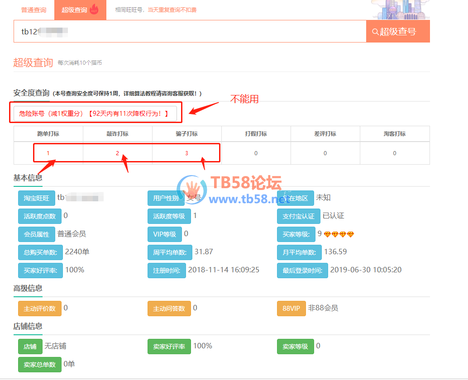Click the 卖家总单数 green label
Screen dimensions: 468x380
point(39,365)
